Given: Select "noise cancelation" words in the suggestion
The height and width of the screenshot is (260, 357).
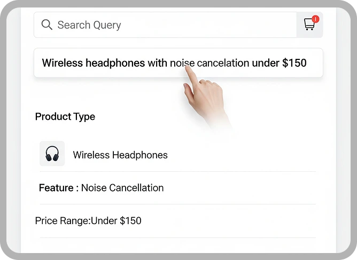Looking at the screenshot, I should pos(209,63).
